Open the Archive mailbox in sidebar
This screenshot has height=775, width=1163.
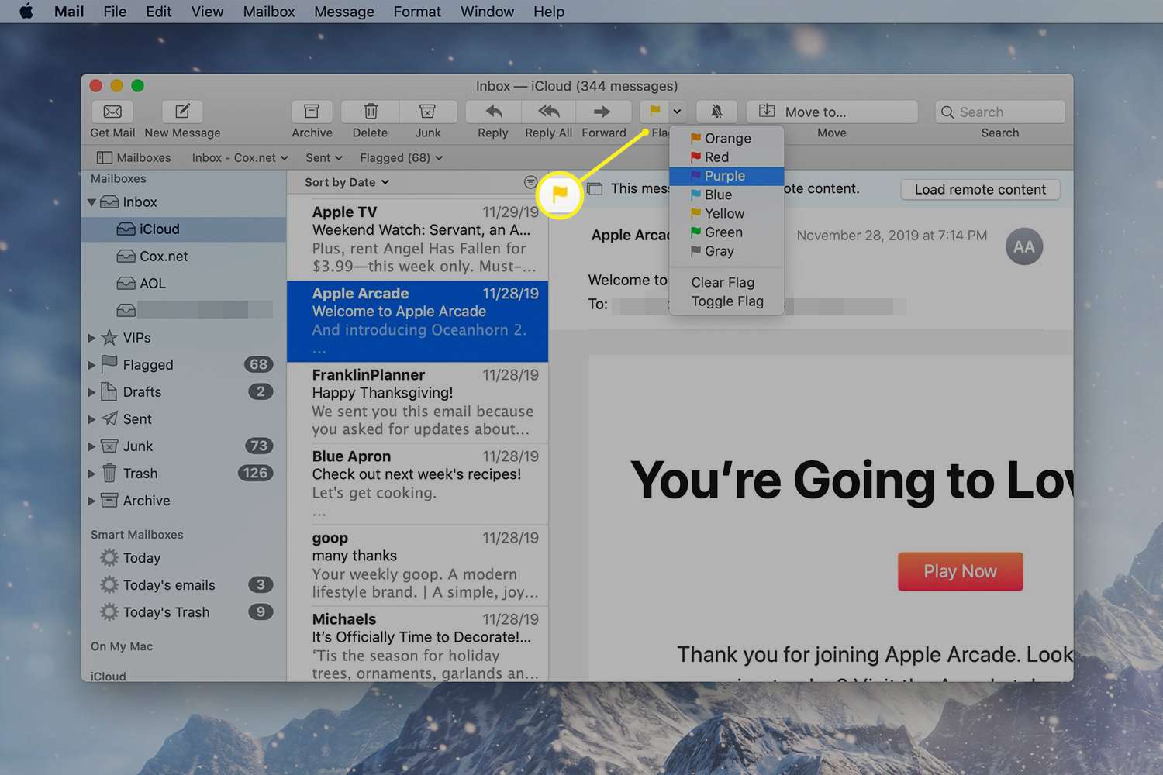184,501
